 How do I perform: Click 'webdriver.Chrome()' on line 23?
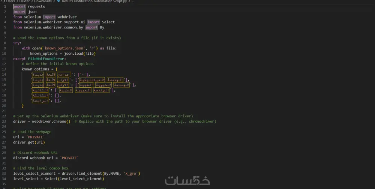(x=51, y=121)
